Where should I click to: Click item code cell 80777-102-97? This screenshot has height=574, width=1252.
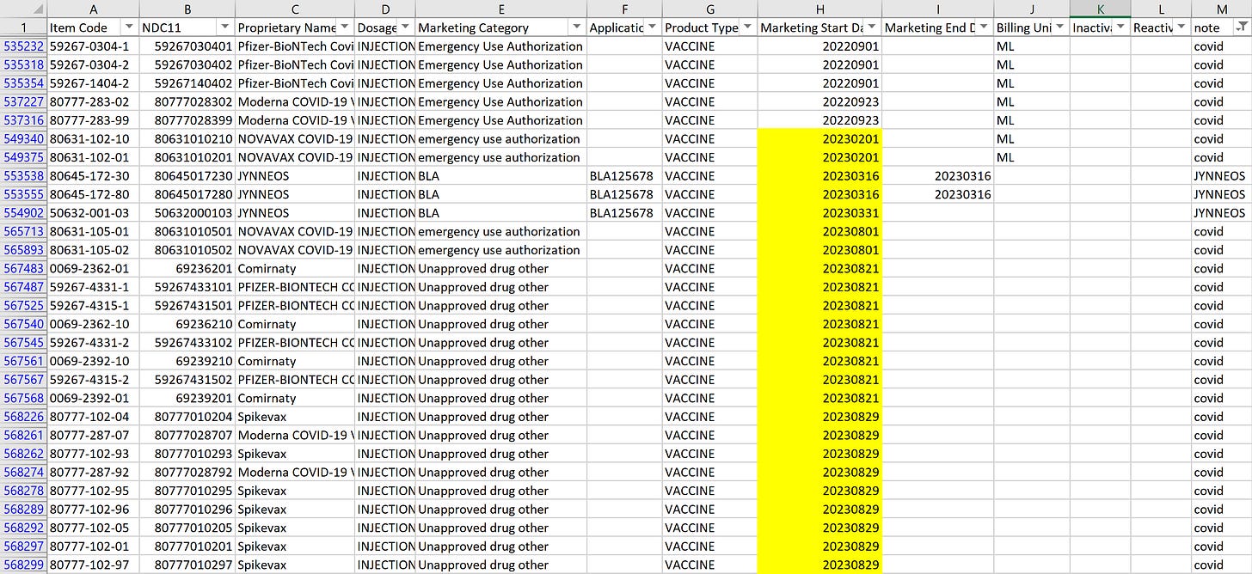[x=94, y=565]
